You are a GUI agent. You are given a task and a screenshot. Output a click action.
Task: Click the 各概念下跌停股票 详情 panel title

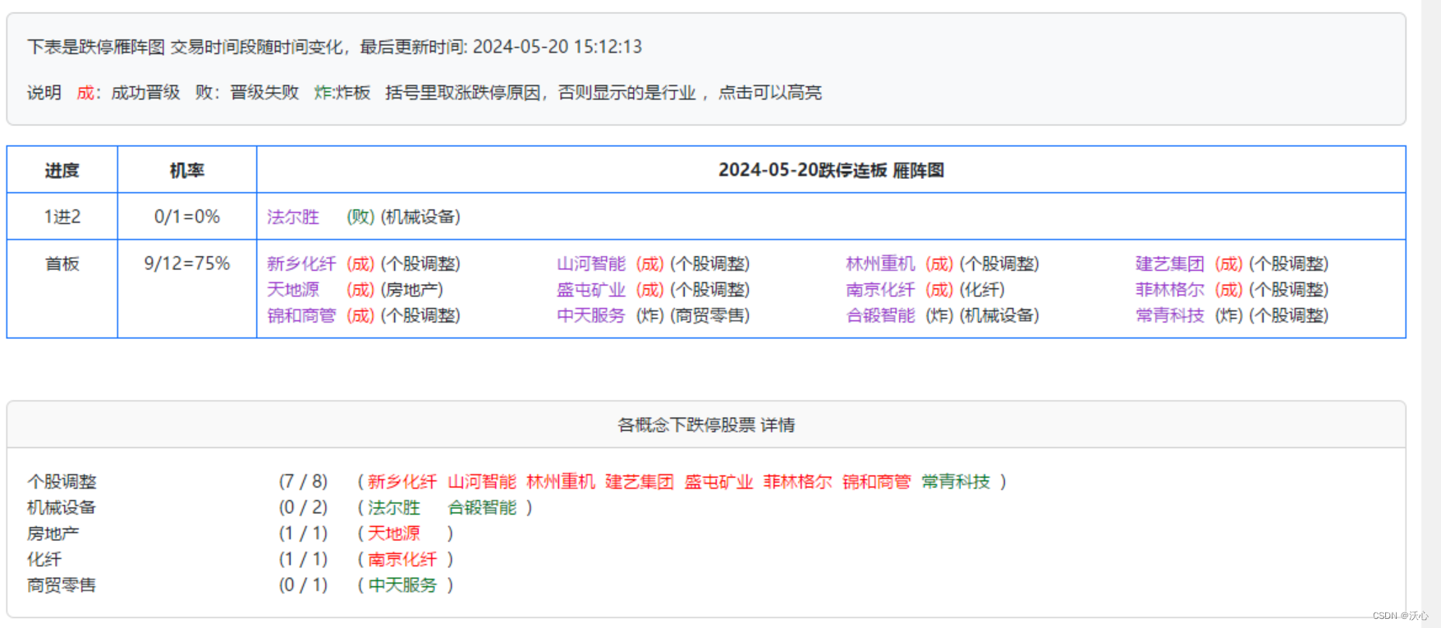pyautogui.click(x=706, y=425)
